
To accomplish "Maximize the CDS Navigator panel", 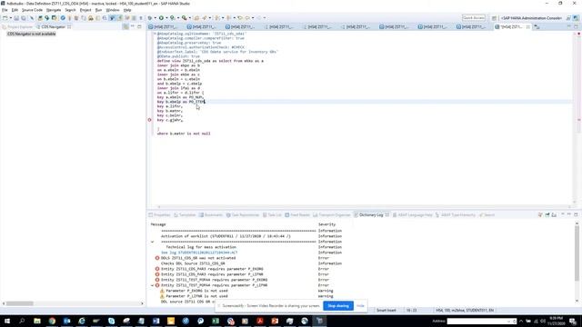I will pos(139,26).
